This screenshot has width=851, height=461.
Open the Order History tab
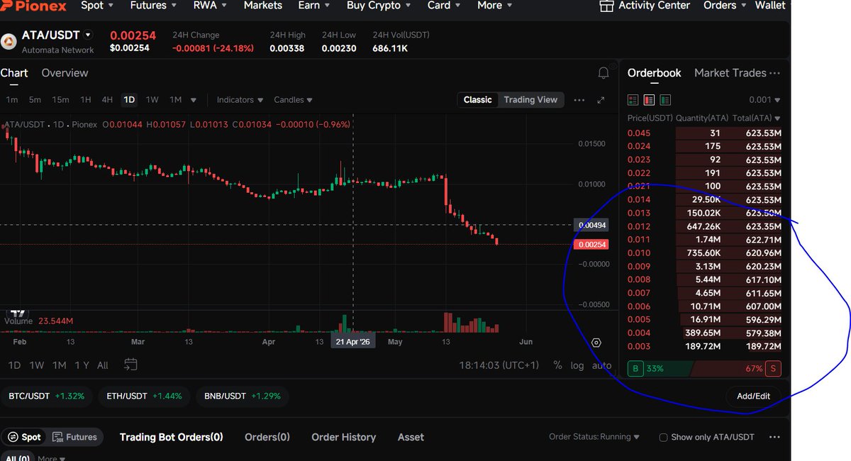point(343,438)
